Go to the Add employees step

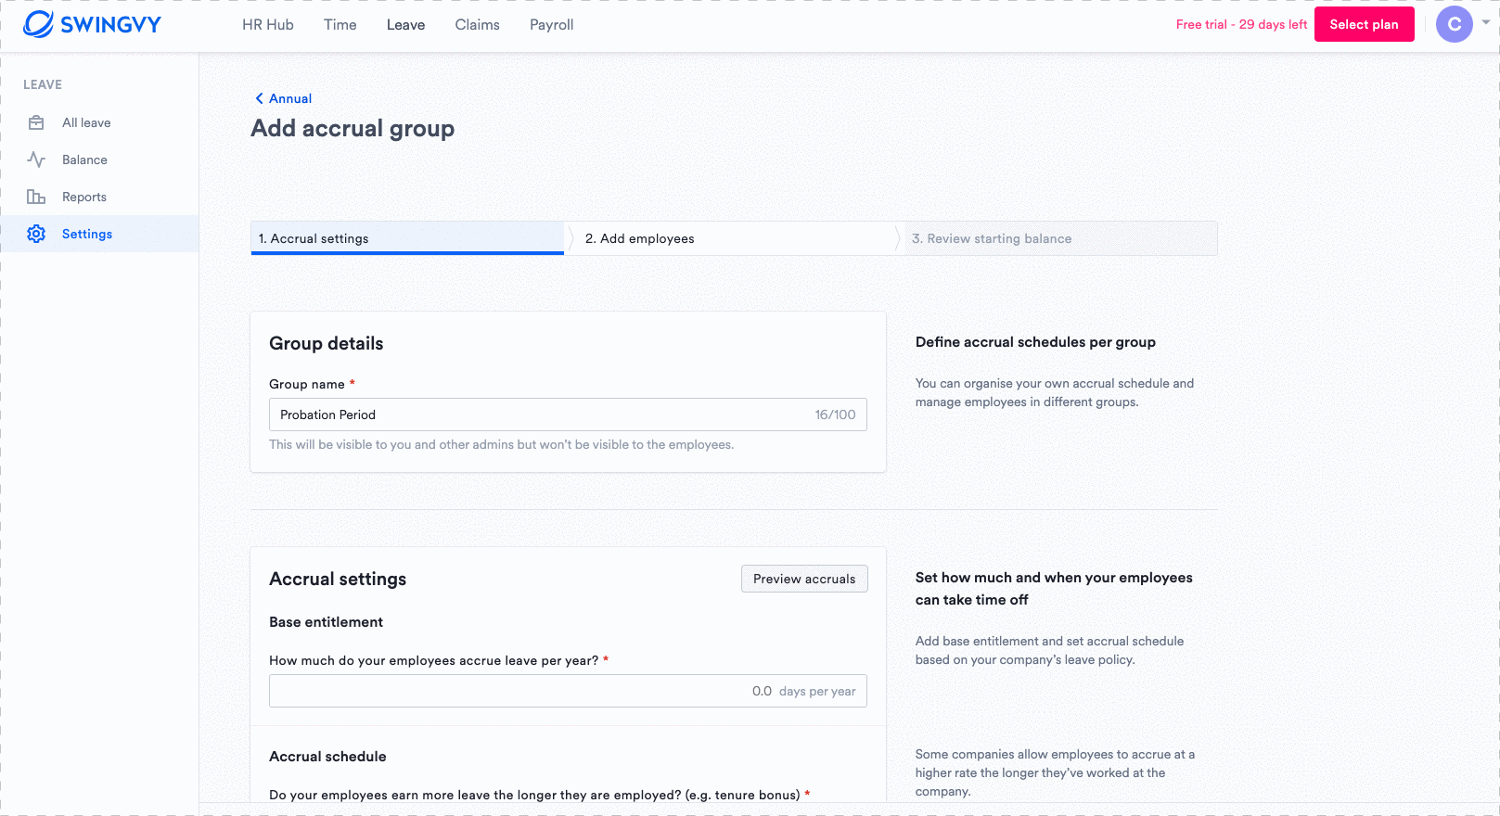[733, 238]
